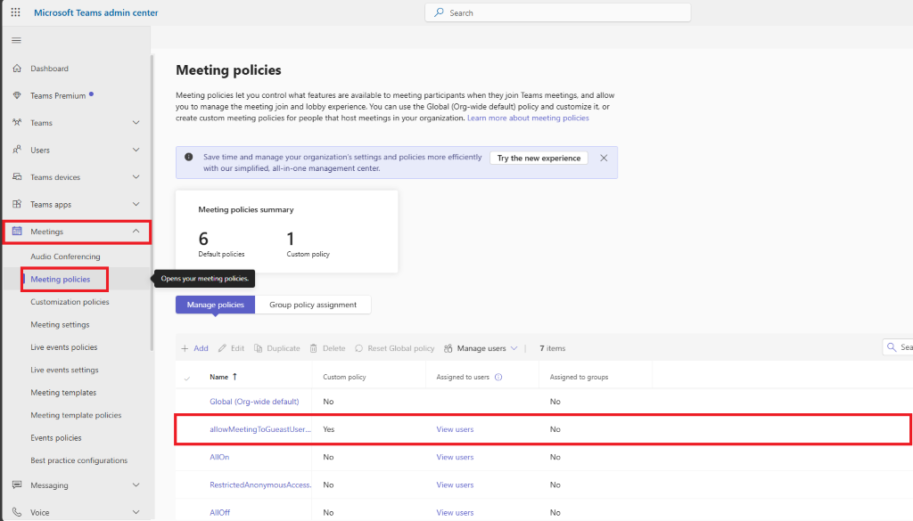Dismiss the new experience banner
This screenshot has width=913, height=521.
[604, 158]
